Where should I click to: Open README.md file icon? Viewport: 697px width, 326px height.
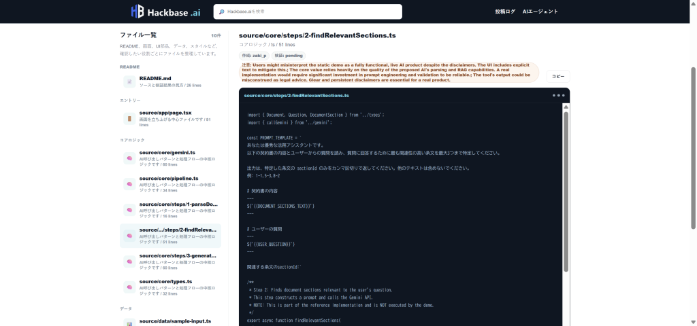[x=129, y=81]
